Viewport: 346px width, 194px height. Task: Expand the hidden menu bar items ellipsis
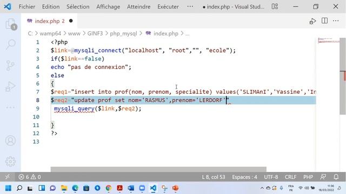(x=190, y=6)
